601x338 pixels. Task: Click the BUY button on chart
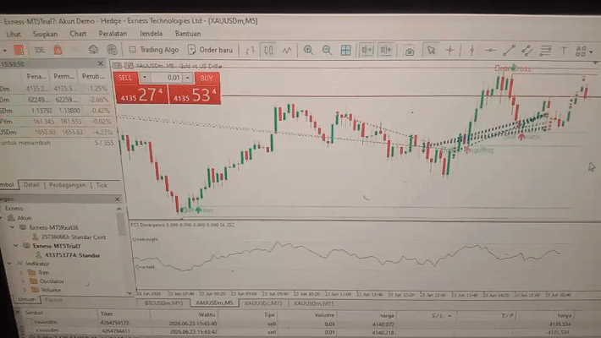[207, 78]
